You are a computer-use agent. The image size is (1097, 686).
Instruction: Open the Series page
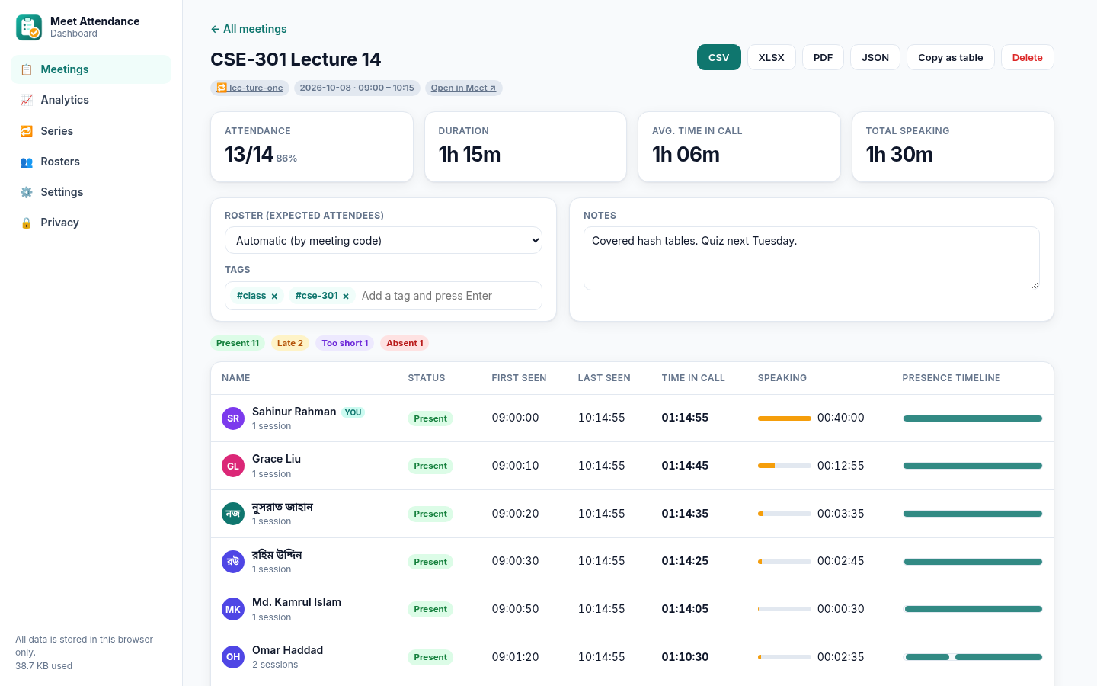91,131
